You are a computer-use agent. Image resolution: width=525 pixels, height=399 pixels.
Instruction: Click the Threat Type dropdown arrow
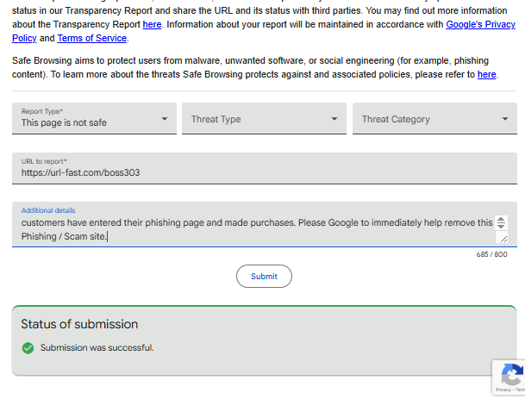[334, 119]
